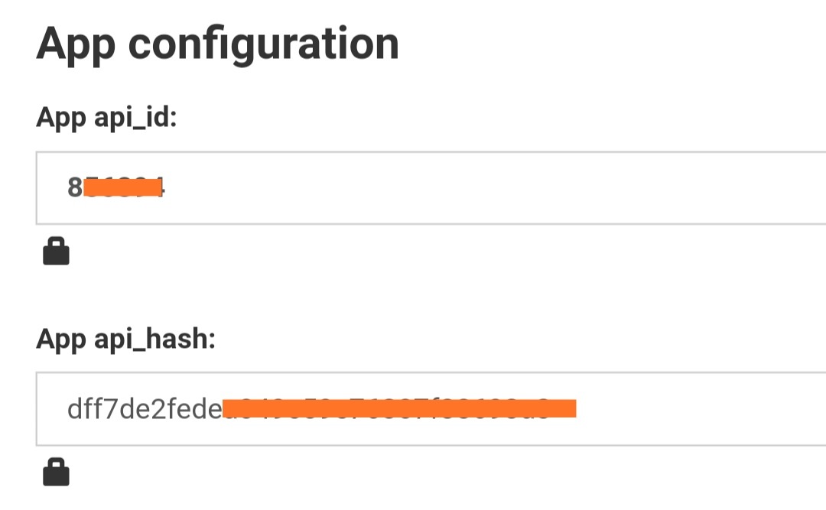The image size is (826, 510).
Task: Click the lock icon below api_id field
Action: (56, 251)
